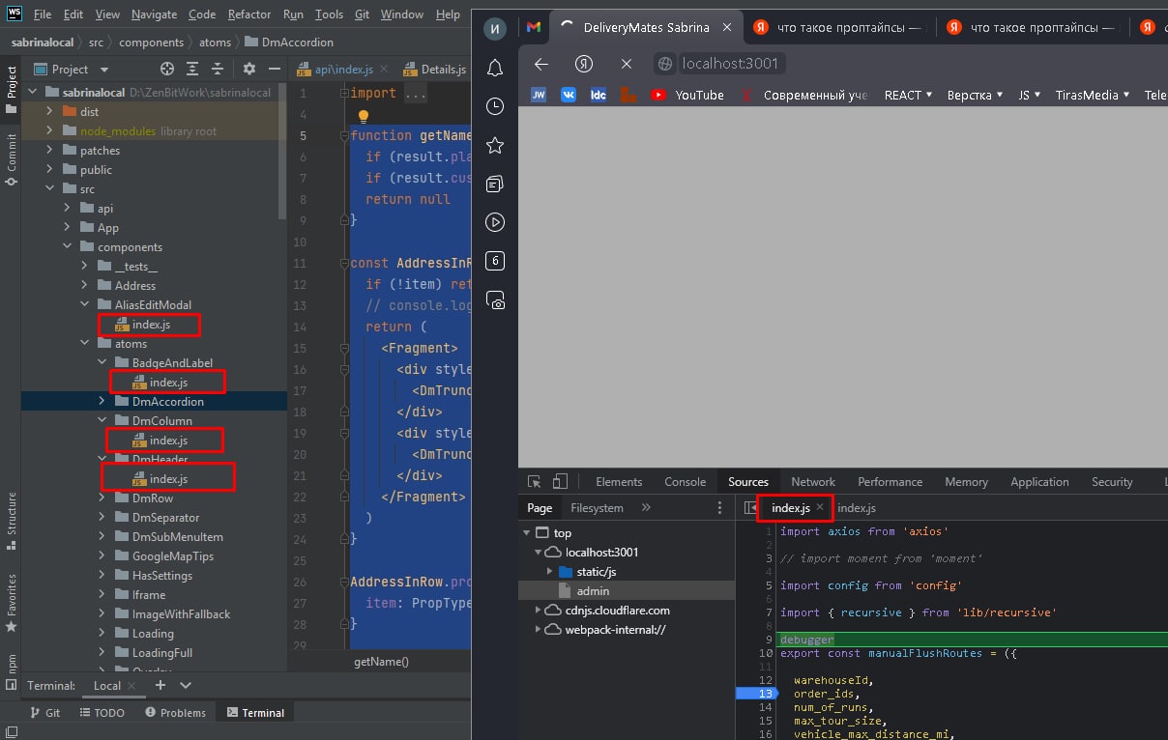
Task: Open the Git tool window button at bottom
Action: pos(44,712)
